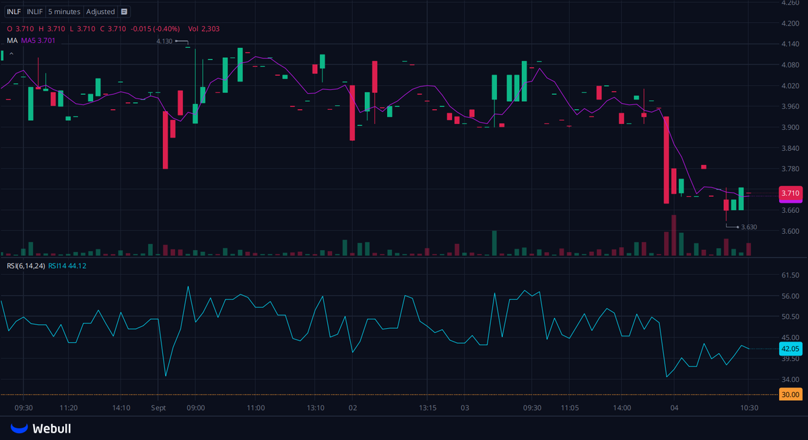The height and width of the screenshot is (440, 808).
Task: Click the 04 date label on time axis
Action: (x=675, y=408)
